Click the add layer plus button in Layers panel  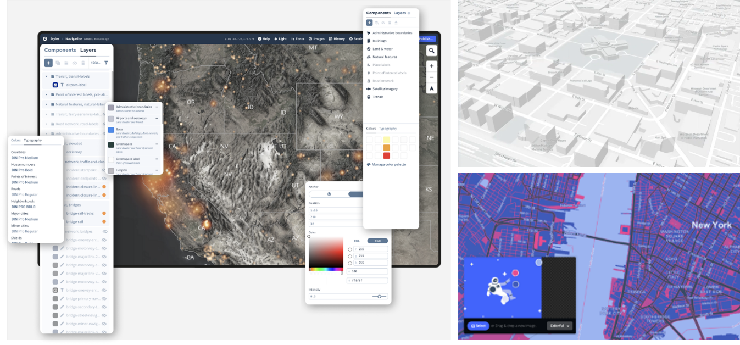coord(48,63)
